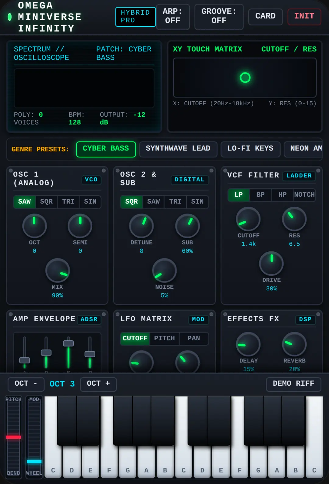
Task: Click the DIGITAL badge on OSC 2
Action: [189, 180]
